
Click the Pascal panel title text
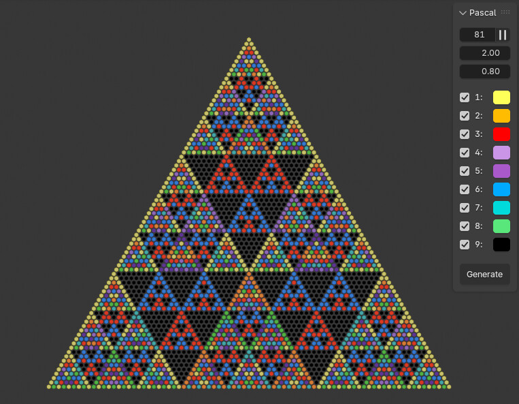click(x=482, y=13)
